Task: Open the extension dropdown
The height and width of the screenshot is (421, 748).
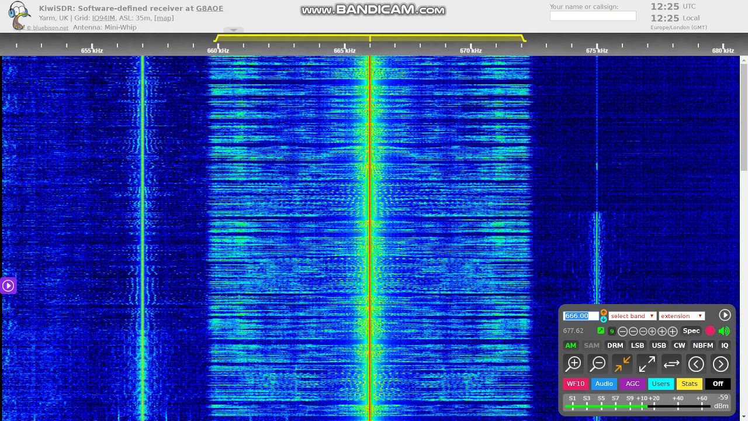Action: (681, 316)
